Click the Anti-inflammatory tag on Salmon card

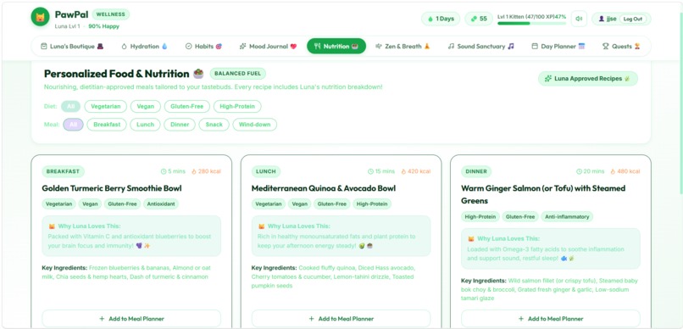point(567,216)
